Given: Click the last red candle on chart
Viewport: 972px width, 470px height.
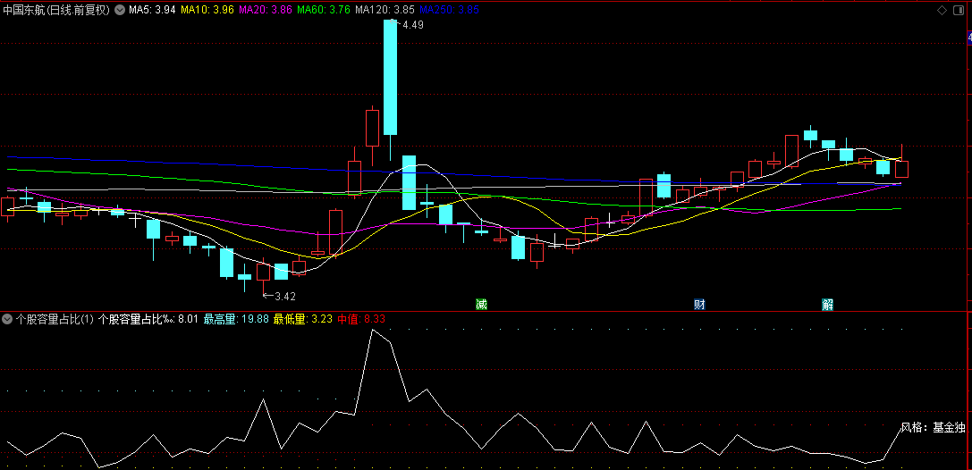Looking at the screenshot, I should [x=902, y=169].
